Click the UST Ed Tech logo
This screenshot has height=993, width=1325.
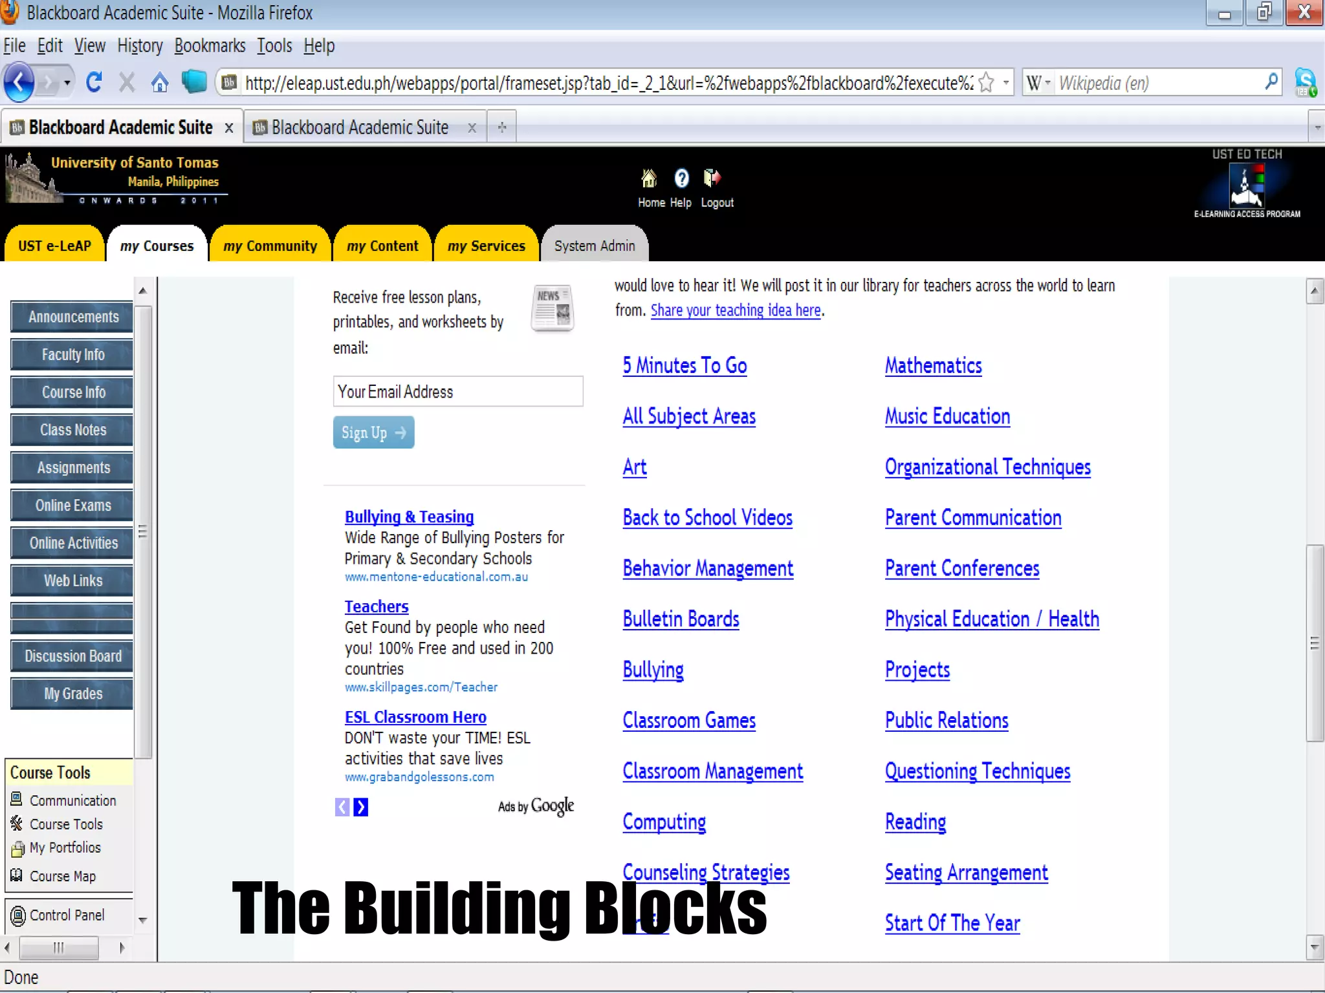[x=1247, y=184]
